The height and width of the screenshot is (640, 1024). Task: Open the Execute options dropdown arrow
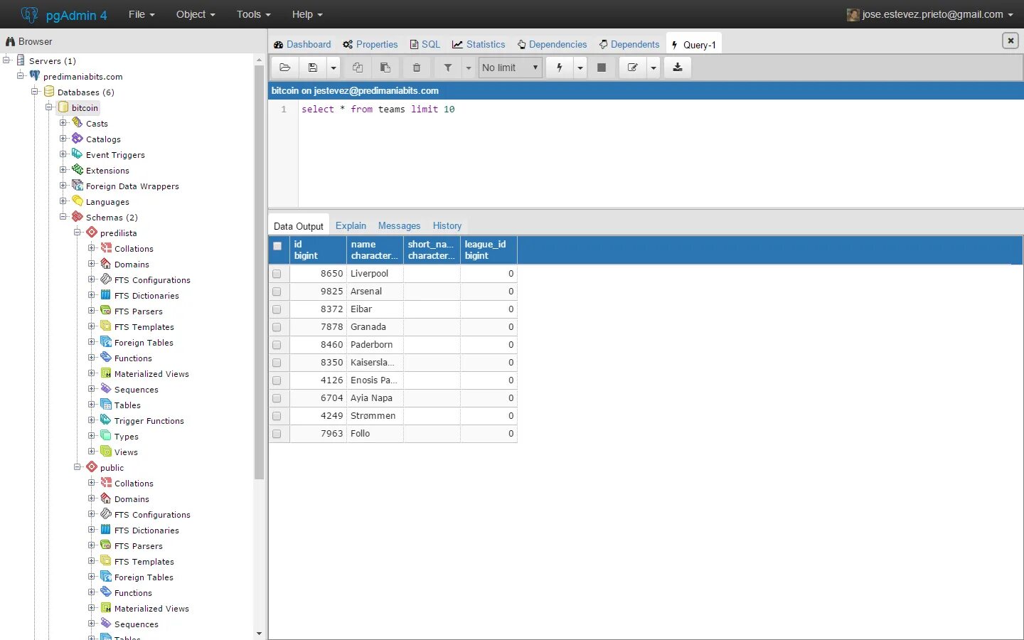(580, 68)
